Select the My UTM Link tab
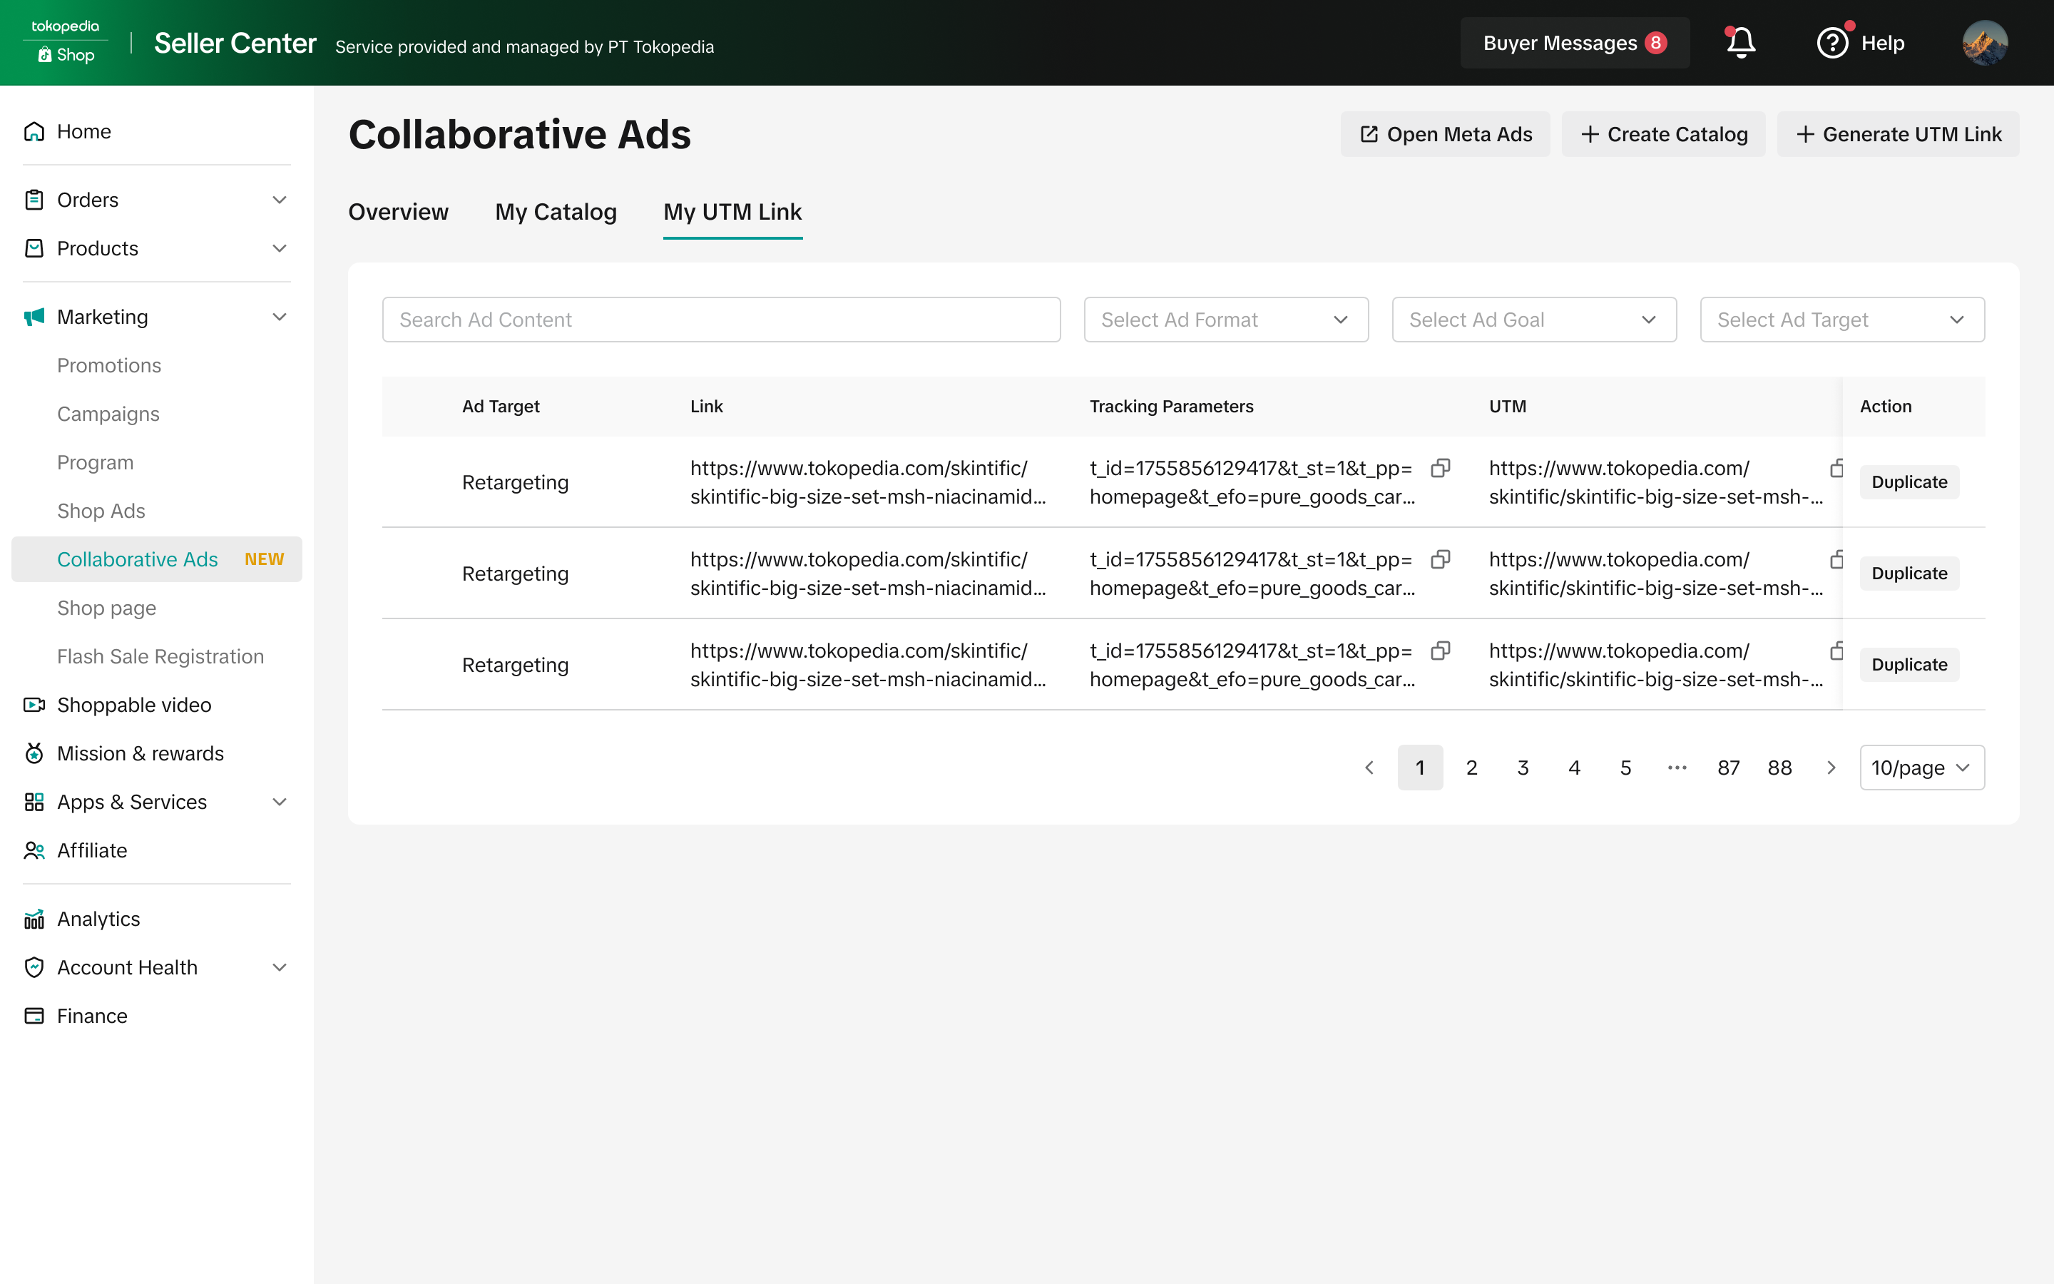This screenshot has width=2054, height=1284. [x=732, y=211]
